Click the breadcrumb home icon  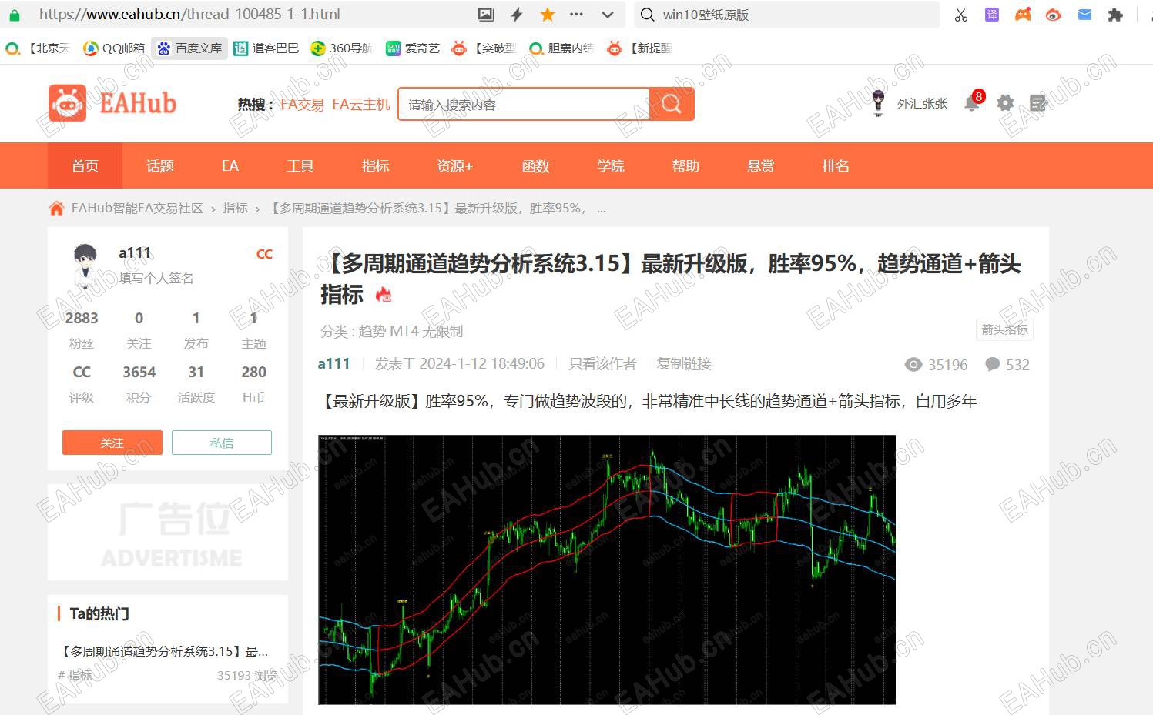(x=56, y=209)
